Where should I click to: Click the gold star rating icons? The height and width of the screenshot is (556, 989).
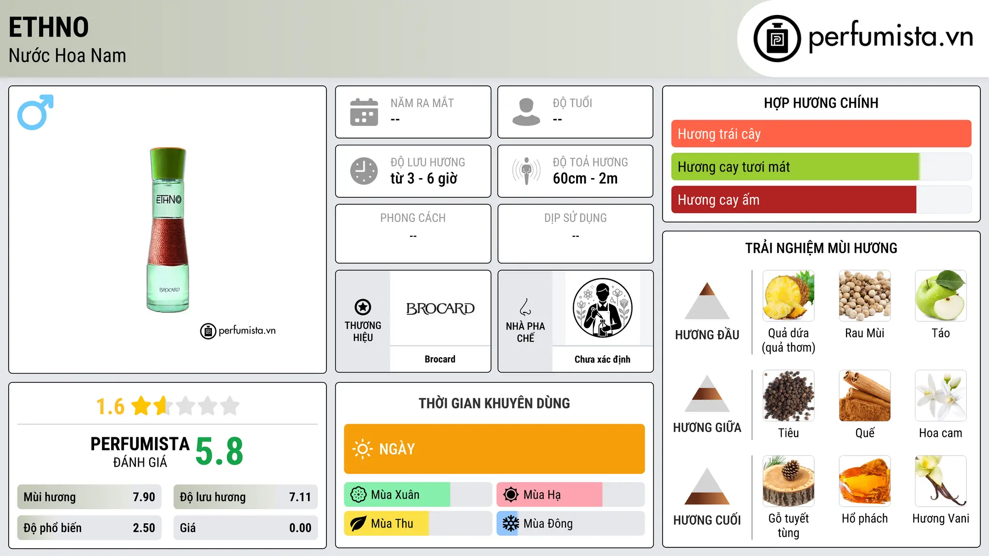pos(185,406)
